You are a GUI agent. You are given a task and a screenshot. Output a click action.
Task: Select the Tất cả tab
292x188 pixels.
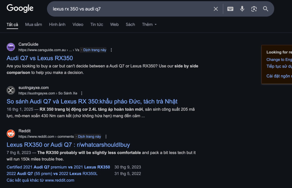coord(12,24)
